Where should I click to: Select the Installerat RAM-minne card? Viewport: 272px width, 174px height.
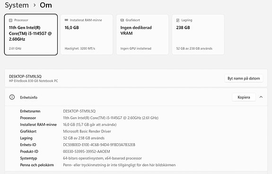[x=87, y=35]
